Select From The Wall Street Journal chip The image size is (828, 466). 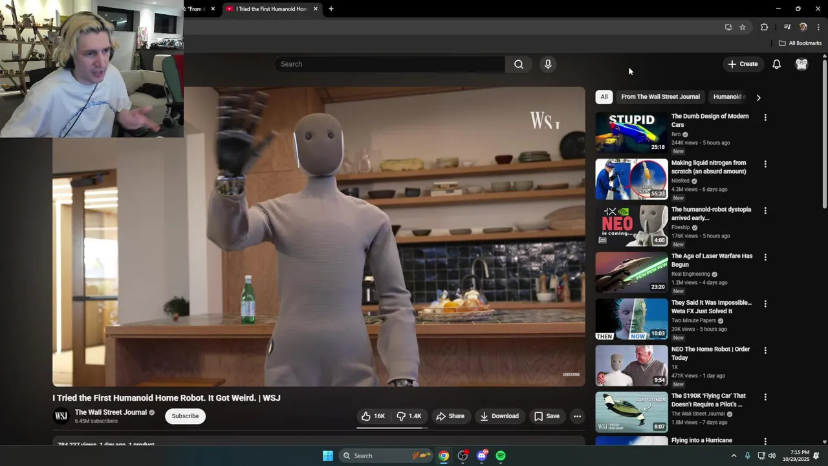click(660, 97)
